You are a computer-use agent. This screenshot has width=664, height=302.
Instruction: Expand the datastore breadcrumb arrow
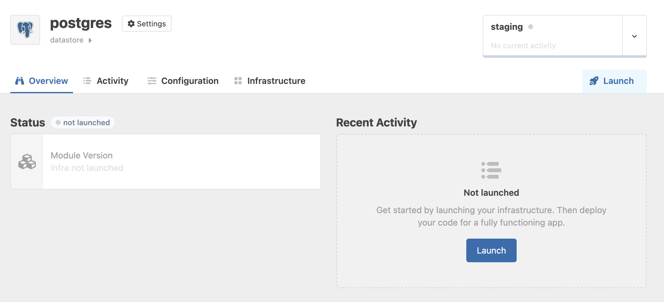pyautogui.click(x=90, y=40)
